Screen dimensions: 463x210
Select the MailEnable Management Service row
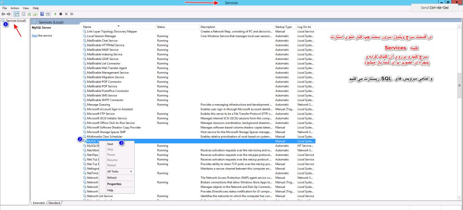199,73
